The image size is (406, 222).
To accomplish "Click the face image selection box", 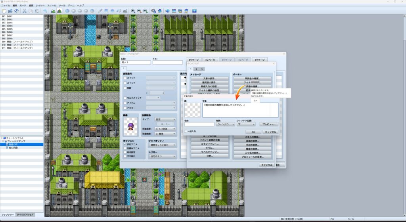I will [192, 111].
